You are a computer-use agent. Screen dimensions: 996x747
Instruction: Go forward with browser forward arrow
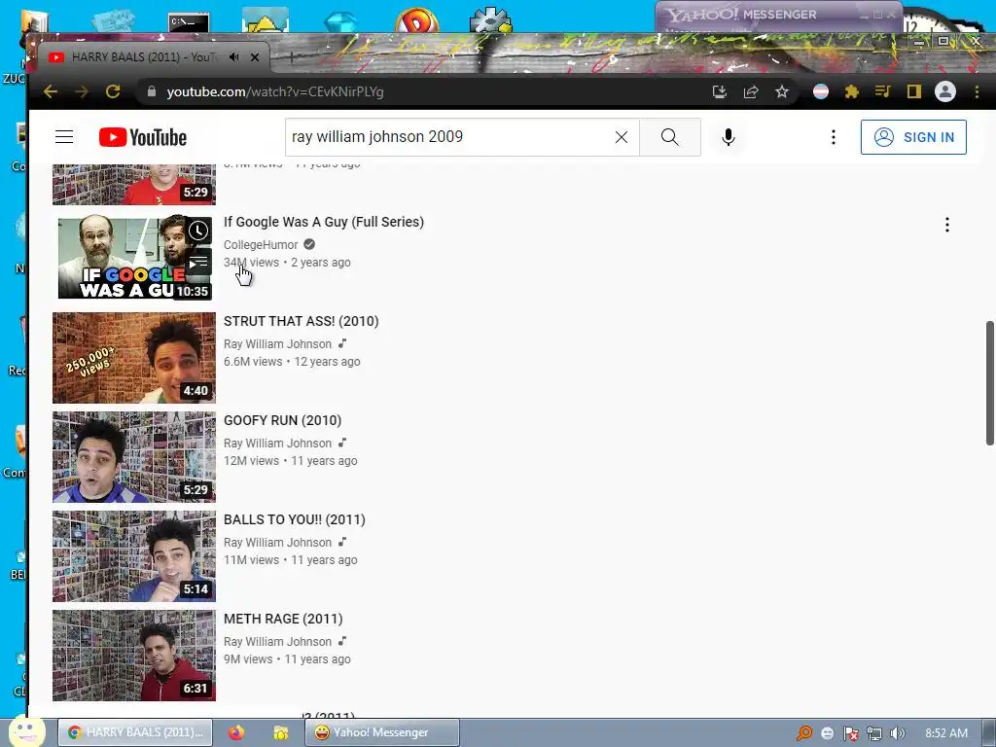(x=82, y=92)
